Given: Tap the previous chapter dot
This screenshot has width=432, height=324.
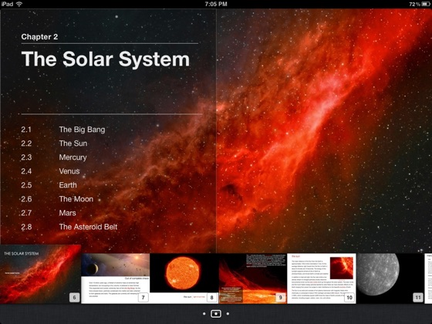Looking at the screenshot, I should click(204, 313).
